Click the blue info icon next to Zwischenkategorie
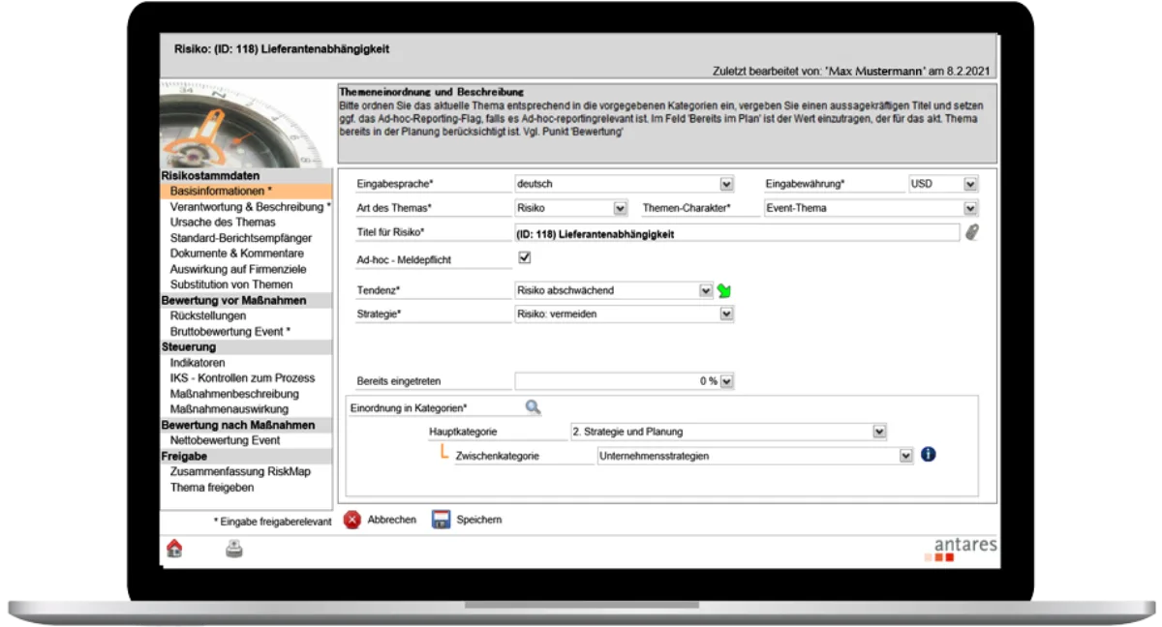The image size is (1162, 627). (x=927, y=454)
